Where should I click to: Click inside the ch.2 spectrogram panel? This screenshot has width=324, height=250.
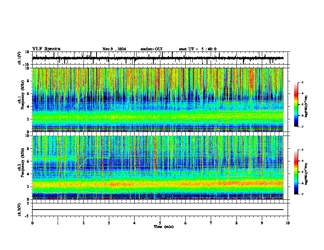point(158,167)
